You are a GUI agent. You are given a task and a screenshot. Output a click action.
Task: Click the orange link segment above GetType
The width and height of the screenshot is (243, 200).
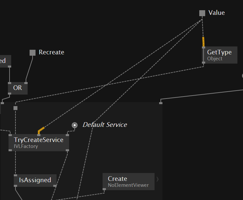(203, 42)
